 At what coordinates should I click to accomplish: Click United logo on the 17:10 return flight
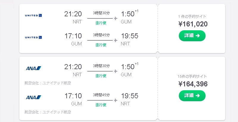coord(33,37)
